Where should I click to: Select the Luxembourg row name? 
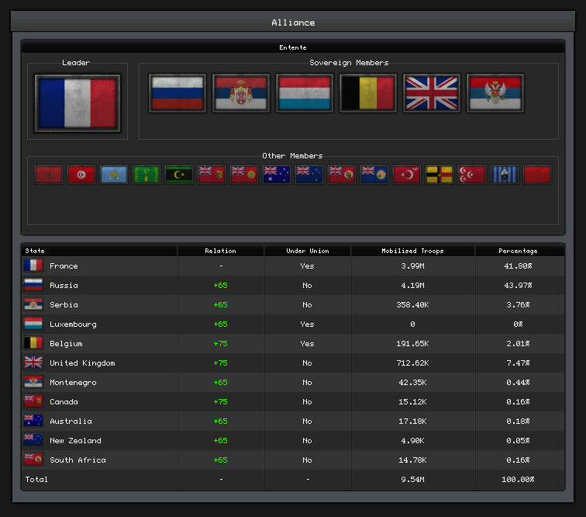click(x=73, y=324)
